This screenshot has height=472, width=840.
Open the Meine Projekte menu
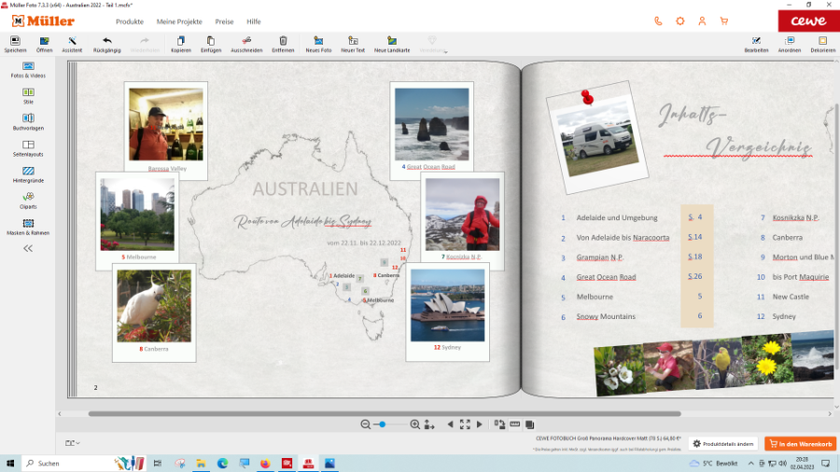tap(179, 21)
